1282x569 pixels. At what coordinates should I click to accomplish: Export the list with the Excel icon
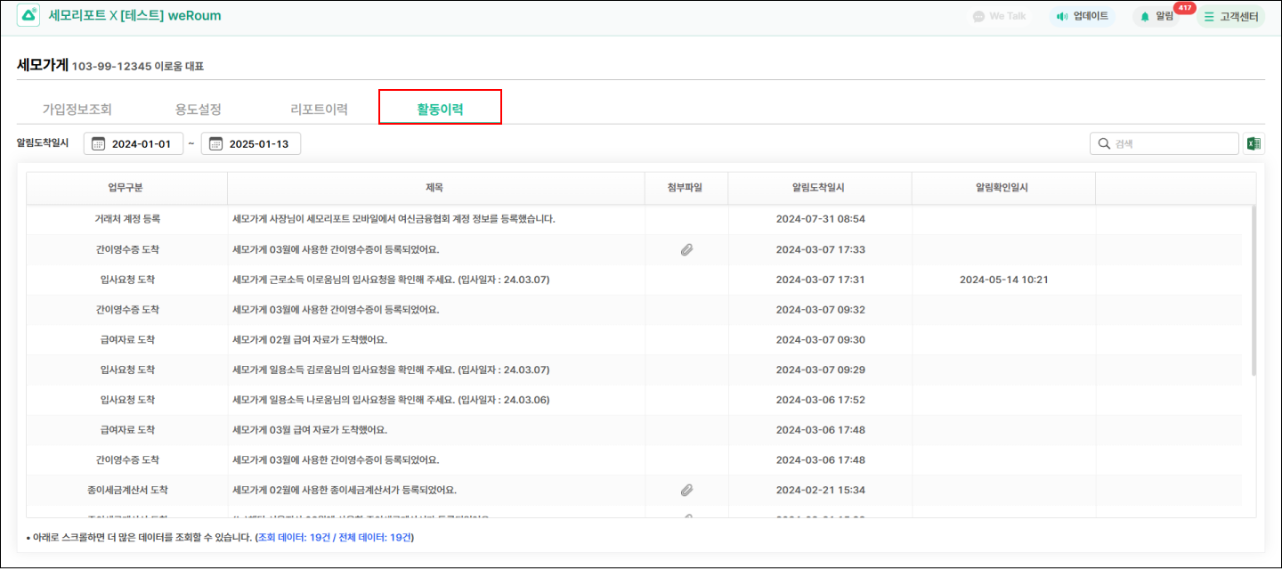pos(1254,143)
